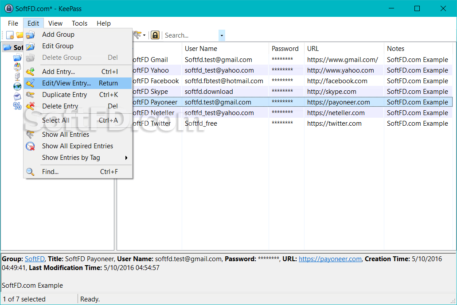The image size is (457, 305).
Task: Click the New database toolbar icon
Action: 10,35
